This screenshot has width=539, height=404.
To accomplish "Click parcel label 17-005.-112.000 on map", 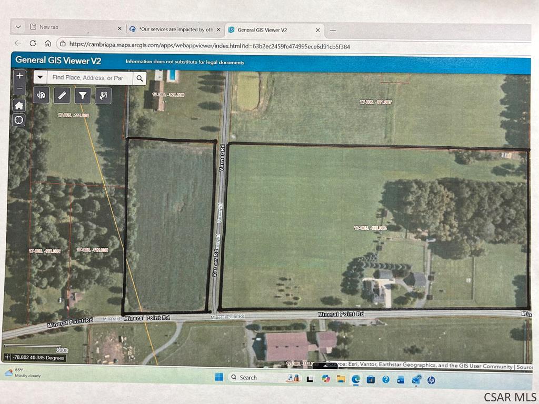I will (93, 250).
